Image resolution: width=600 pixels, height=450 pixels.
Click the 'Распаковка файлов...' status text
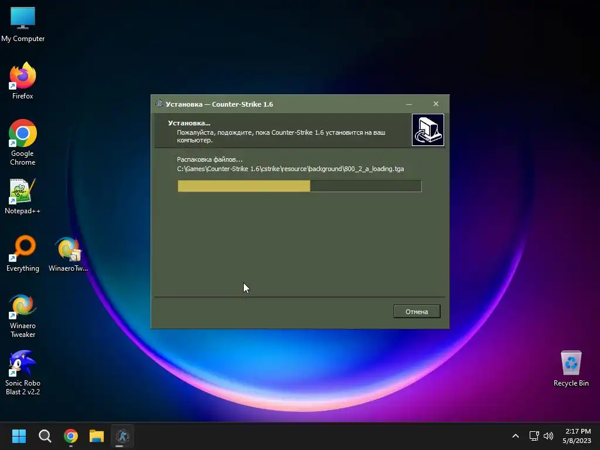pyautogui.click(x=210, y=159)
